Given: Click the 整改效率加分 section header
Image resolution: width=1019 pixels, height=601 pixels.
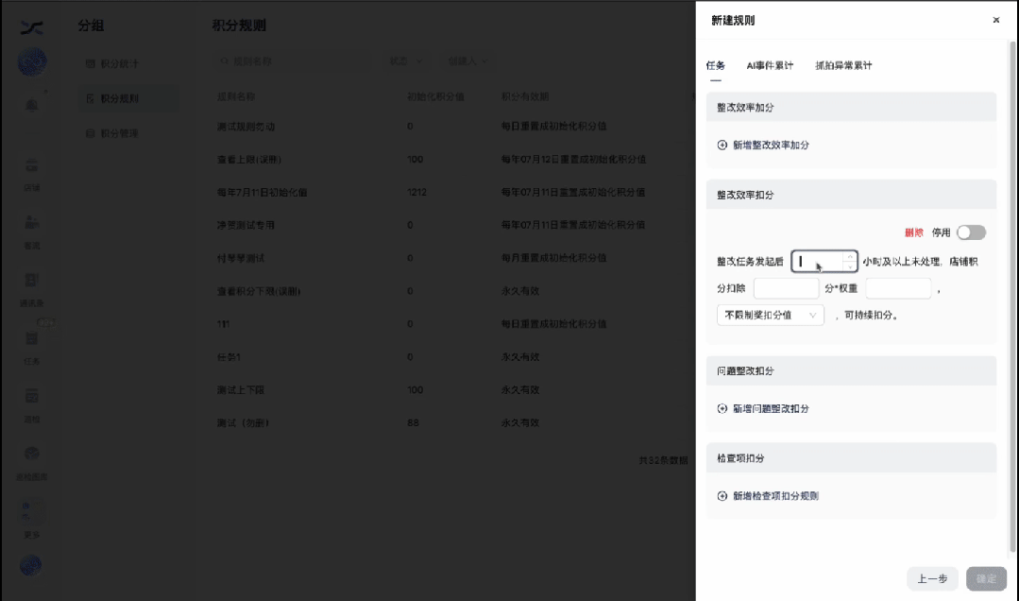Looking at the screenshot, I should [851, 108].
